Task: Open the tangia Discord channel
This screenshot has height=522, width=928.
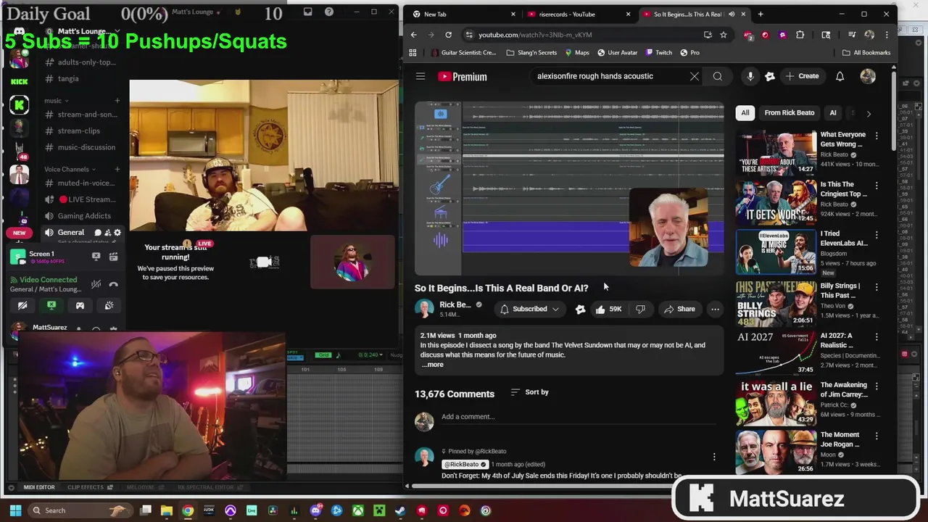Action: point(68,78)
